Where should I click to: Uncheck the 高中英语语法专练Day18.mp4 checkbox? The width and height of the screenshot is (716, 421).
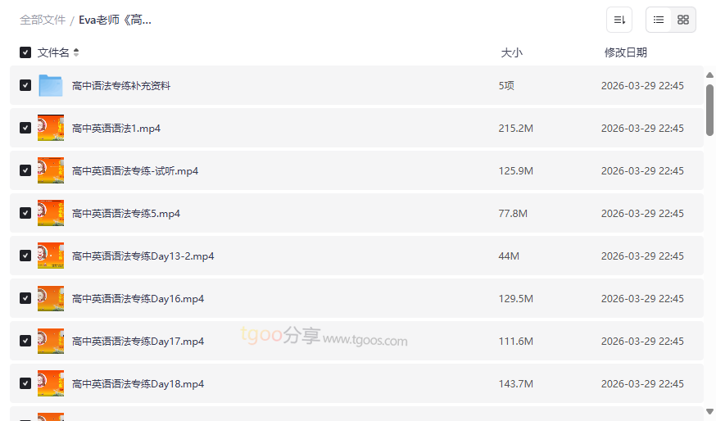(25, 383)
